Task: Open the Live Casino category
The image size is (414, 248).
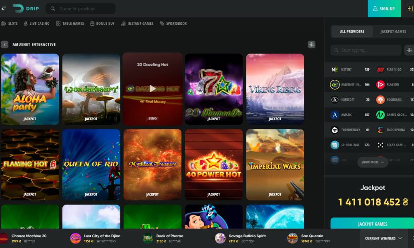Action: point(37,24)
